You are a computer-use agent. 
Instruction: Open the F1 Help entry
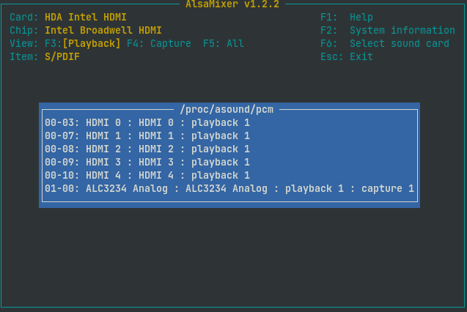tap(347, 18)
